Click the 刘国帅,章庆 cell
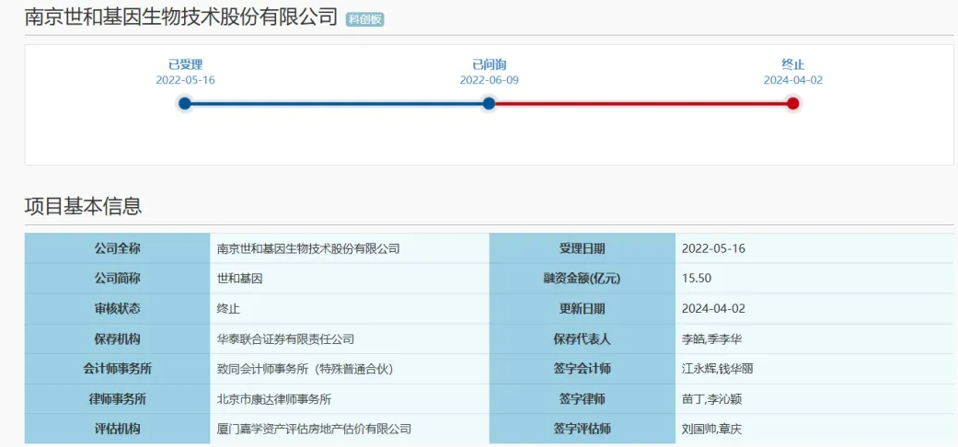The width and height of the screenshot is (958, 447). (814, 429)
